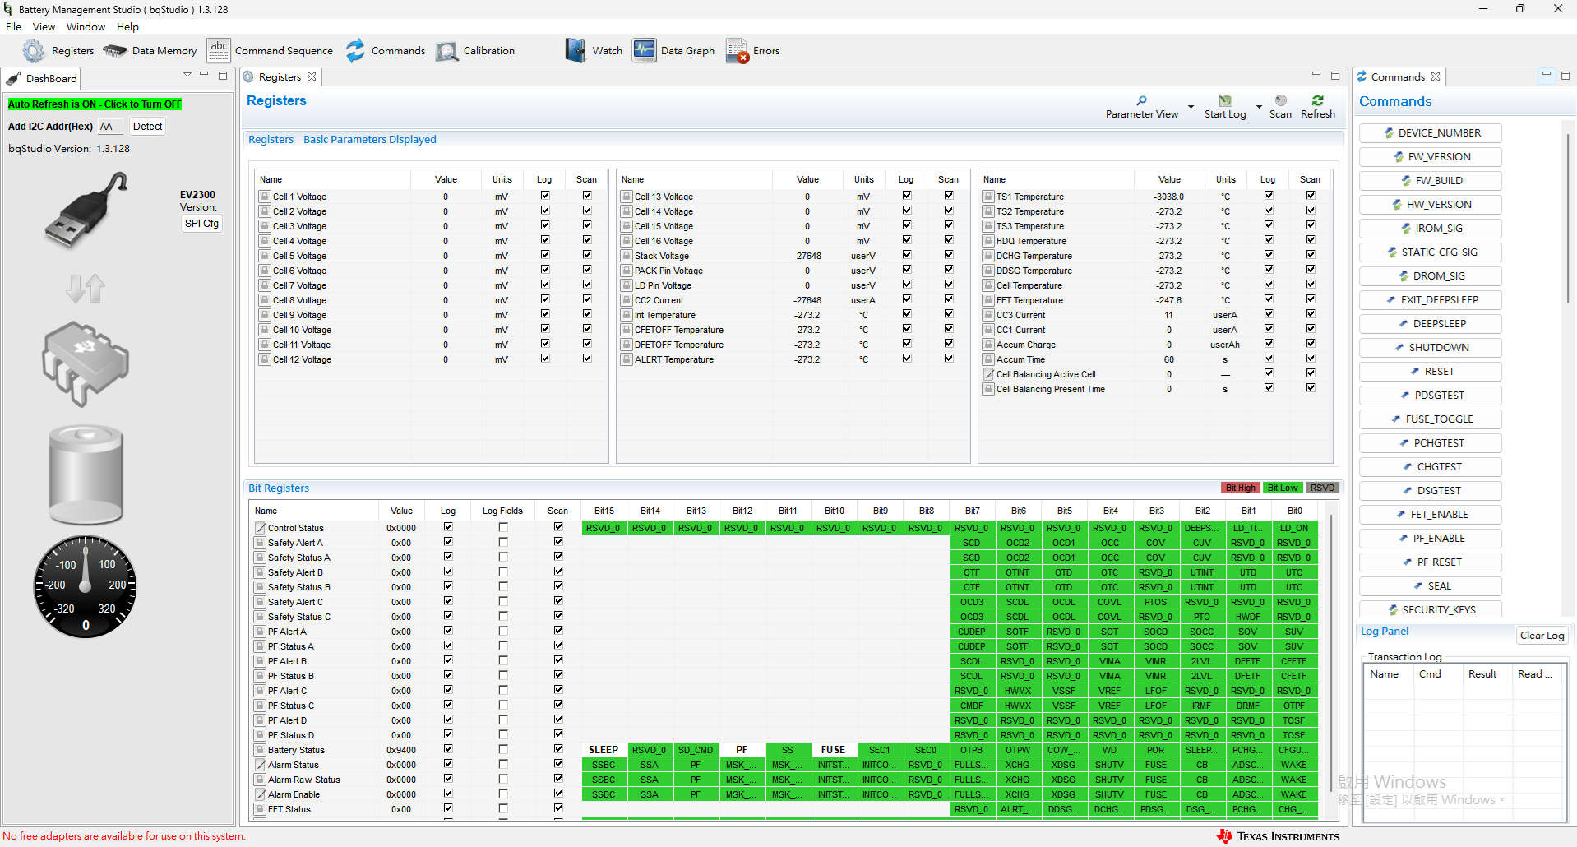The width and height of the screenshot is (1577, 847).
Task: Uncheck Log checkbox for Cell 1 Voltage
Action: tap(544, 196)
